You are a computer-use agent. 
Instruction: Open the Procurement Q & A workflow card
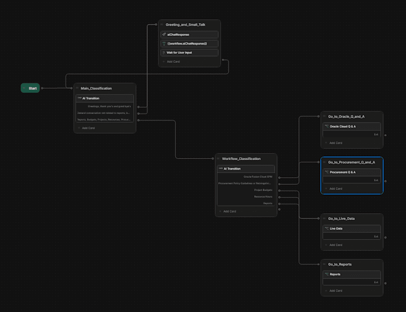coord(352,172)
